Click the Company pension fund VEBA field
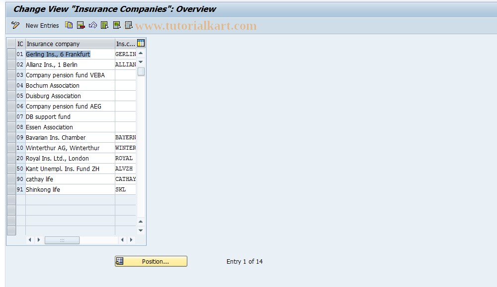 [x=70, y=75]
